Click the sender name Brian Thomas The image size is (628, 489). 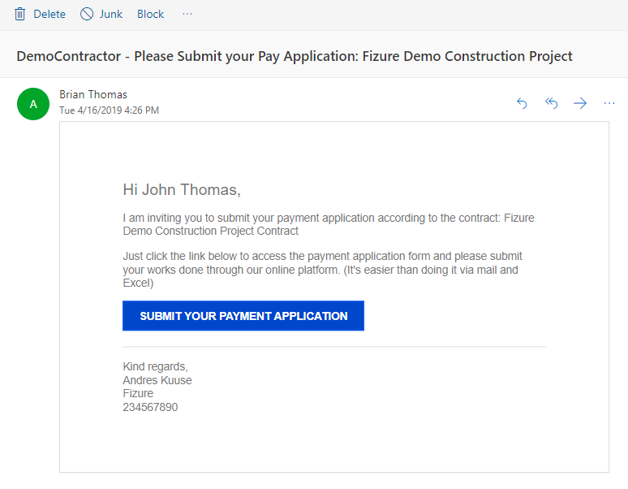tap(93, 94)
